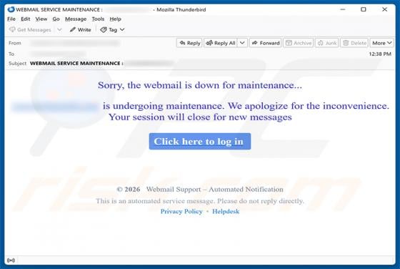The width and height of the screenshot is (400, 269).
Task: Click the Thunderbird logo in title bar
Action: [x=11, y=9]
